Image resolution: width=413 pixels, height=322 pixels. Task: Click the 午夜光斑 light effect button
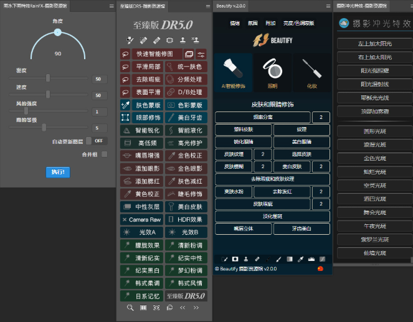pos(375,226)
